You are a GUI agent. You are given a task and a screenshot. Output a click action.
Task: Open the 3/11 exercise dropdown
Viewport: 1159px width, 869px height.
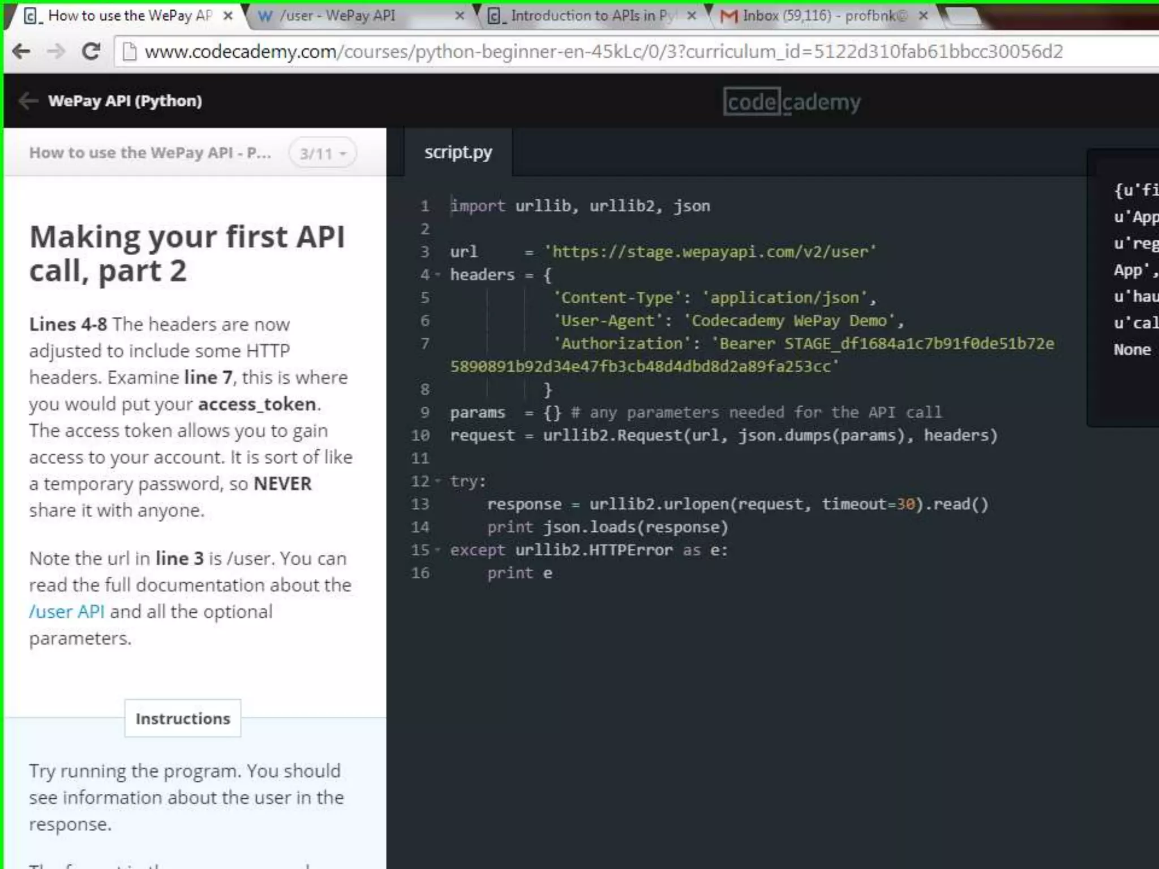pos(323,153)
